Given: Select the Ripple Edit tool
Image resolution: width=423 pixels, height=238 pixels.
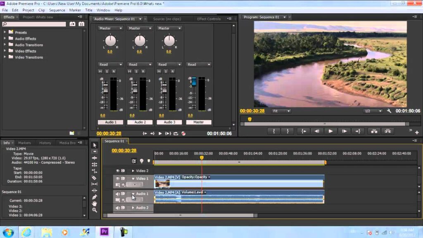Looking at the screenshot, I should 95,158.
